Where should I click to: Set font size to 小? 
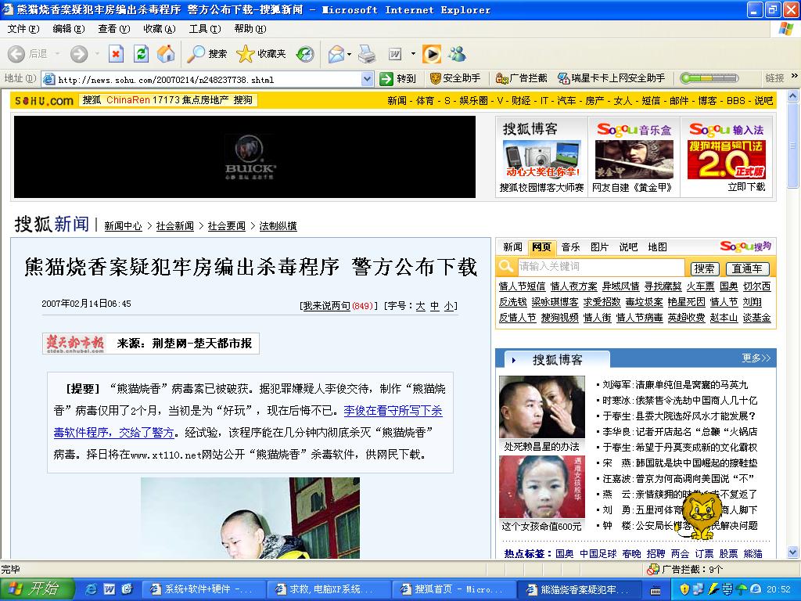pyautogui.click(x=448, y=306)
